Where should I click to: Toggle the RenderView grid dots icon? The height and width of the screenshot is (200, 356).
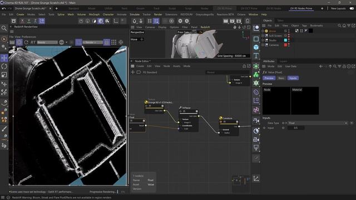coord(113,42)
